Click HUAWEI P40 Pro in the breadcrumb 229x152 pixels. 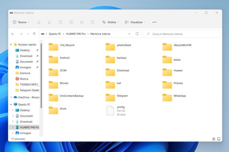tap(76, 34)
